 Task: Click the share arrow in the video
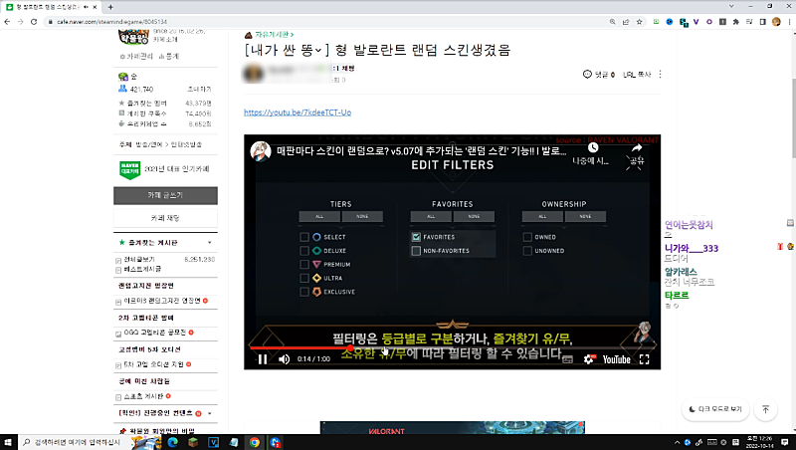pos(637,147)
